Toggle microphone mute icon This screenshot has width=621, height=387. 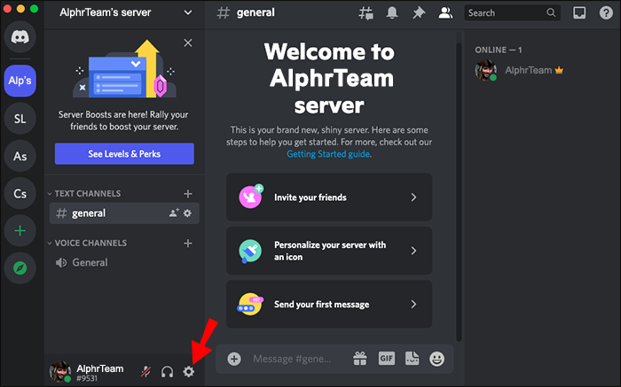click(x=145, y=372)
